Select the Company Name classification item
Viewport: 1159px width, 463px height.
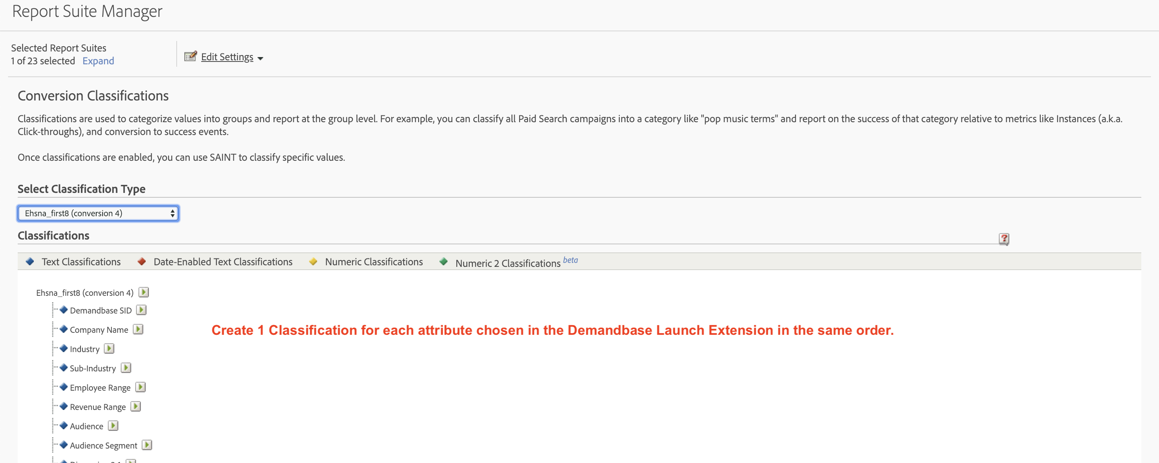click(x=99, y=330)
